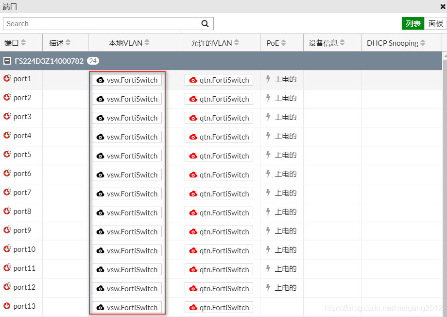Collapse the FS224D3Z14000782 switch group
The width and height of the screenshot is (447, 317).
7,61
